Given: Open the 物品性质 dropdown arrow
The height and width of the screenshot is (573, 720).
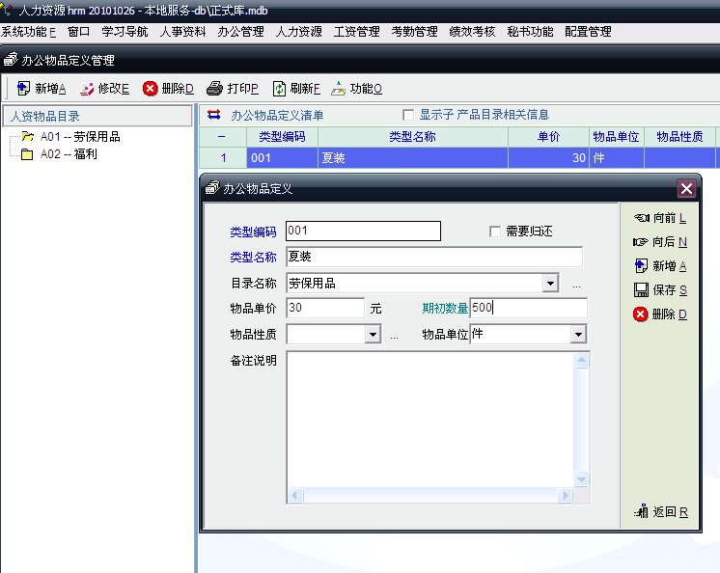Looking at the screenshot, I should (373, 335).
